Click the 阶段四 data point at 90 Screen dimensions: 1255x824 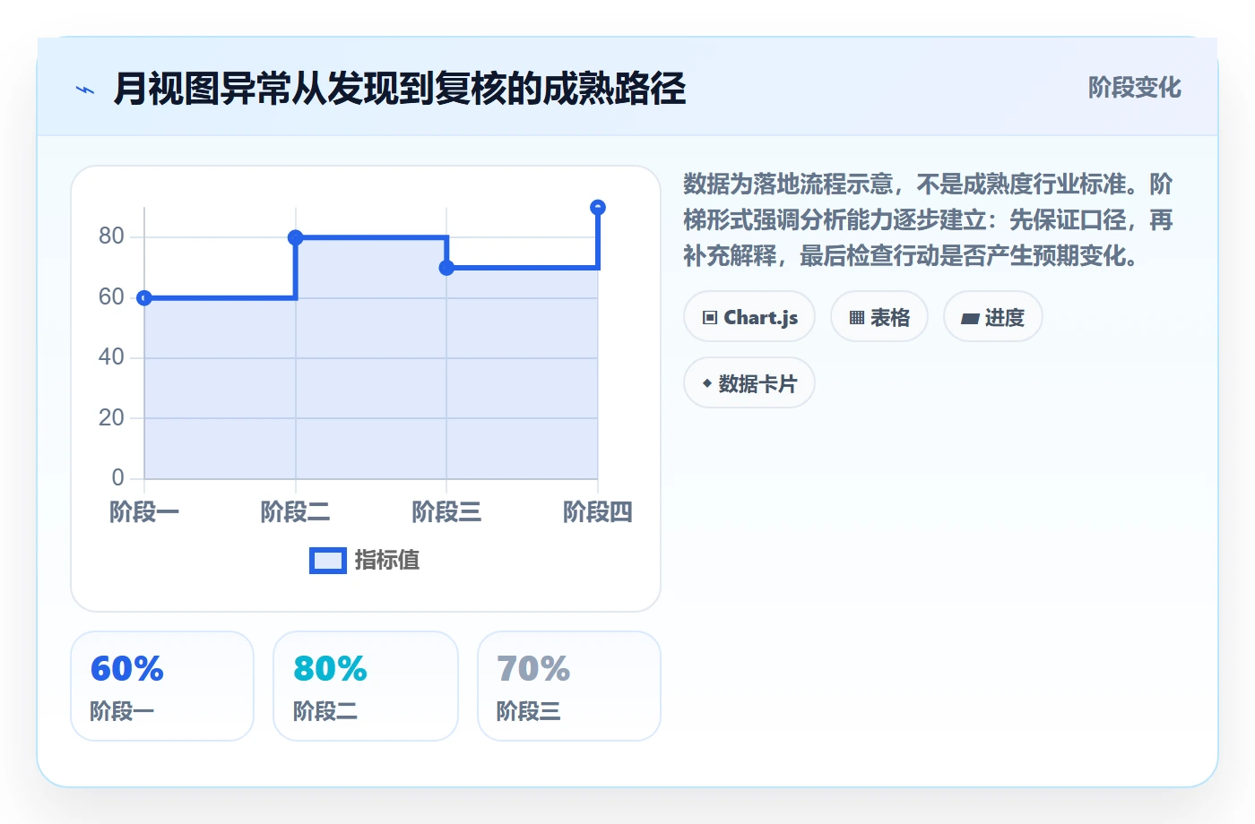pos(598,208)
